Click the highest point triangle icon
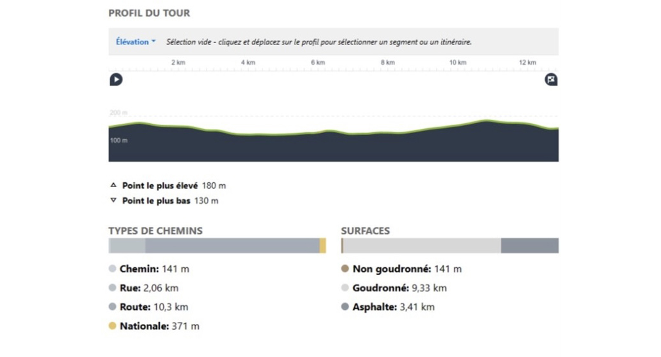Screen dimensions: 661x357 (113, 185)
